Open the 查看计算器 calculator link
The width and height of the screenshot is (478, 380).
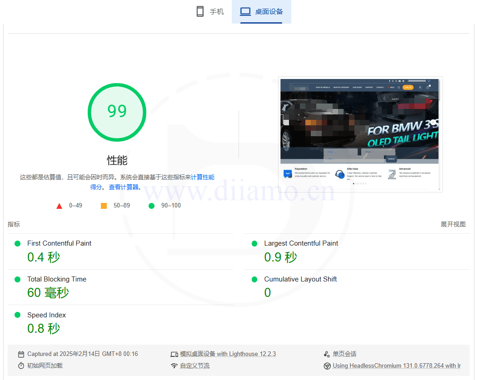pyautogui.click(x=124, y=187)
